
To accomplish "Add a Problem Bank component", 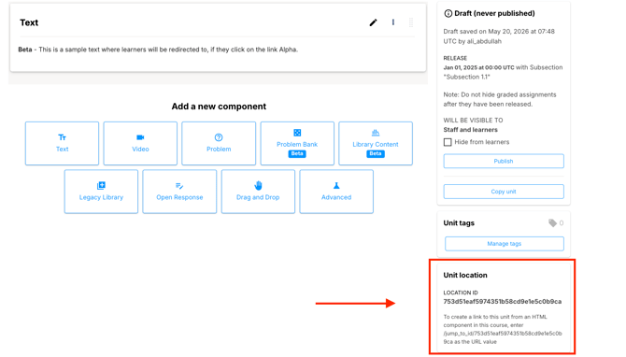I will 297,143.
